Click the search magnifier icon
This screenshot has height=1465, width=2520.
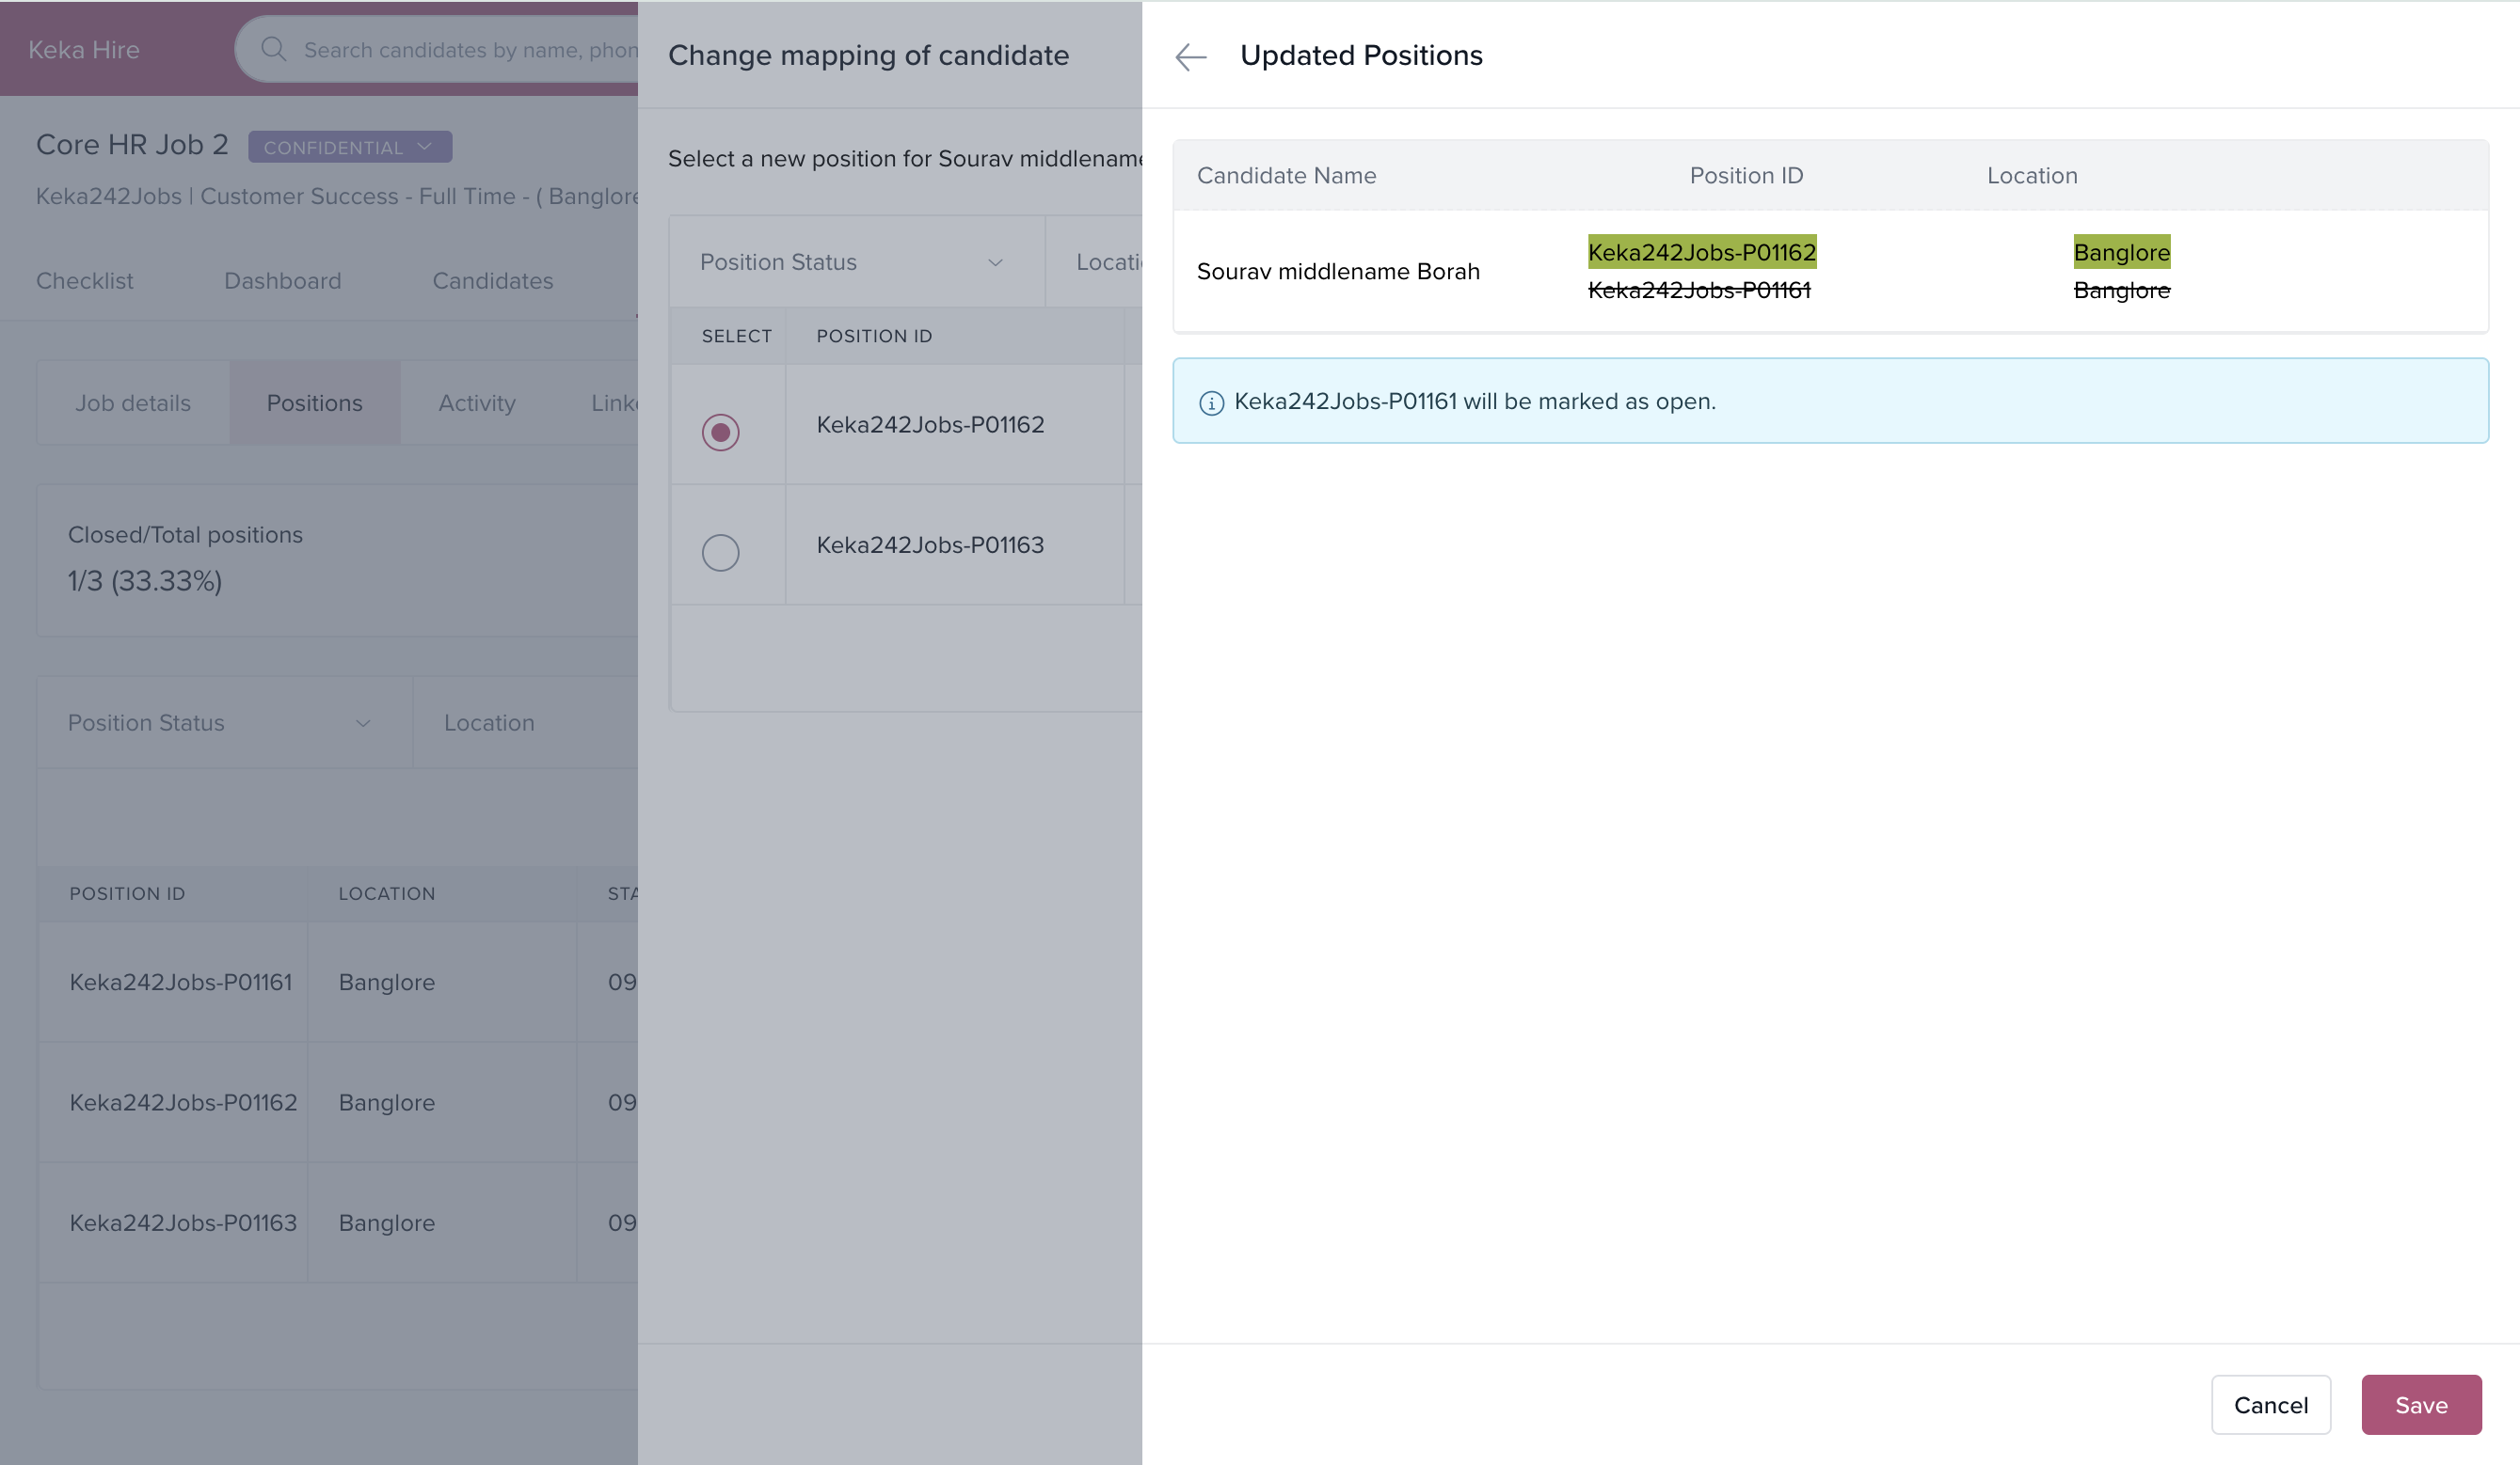[x=273, y=49]
